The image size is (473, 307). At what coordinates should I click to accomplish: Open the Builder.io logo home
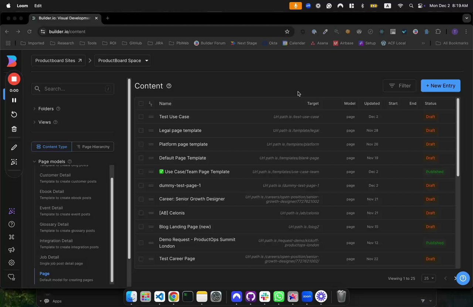pos(12,61)
